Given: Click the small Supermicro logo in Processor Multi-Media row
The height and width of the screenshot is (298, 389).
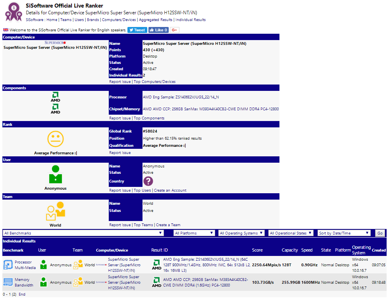Looking at the screenshot, I should (x=101, y=265).
